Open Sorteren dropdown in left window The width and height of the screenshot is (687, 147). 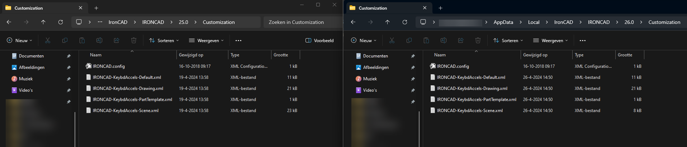[x=164, y=41]
